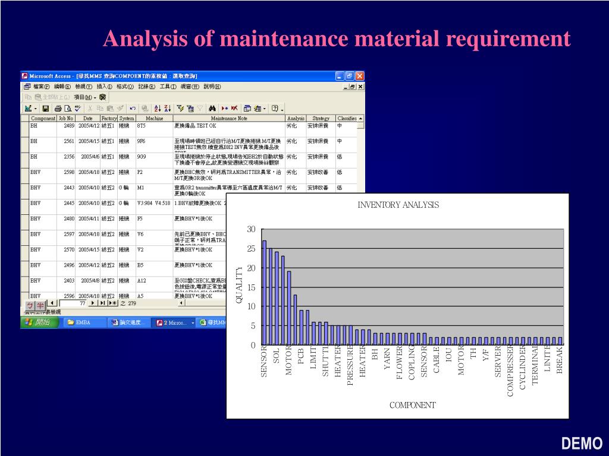Click the Database Window icon
Screen dimensions: 609x456
tap(247, 109)
